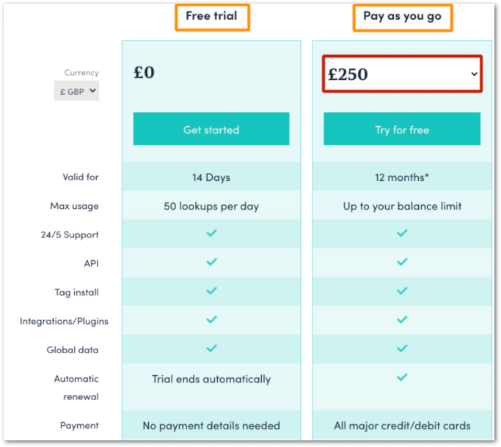Click the Tag install checkmark under Free trial

(211, 290)
